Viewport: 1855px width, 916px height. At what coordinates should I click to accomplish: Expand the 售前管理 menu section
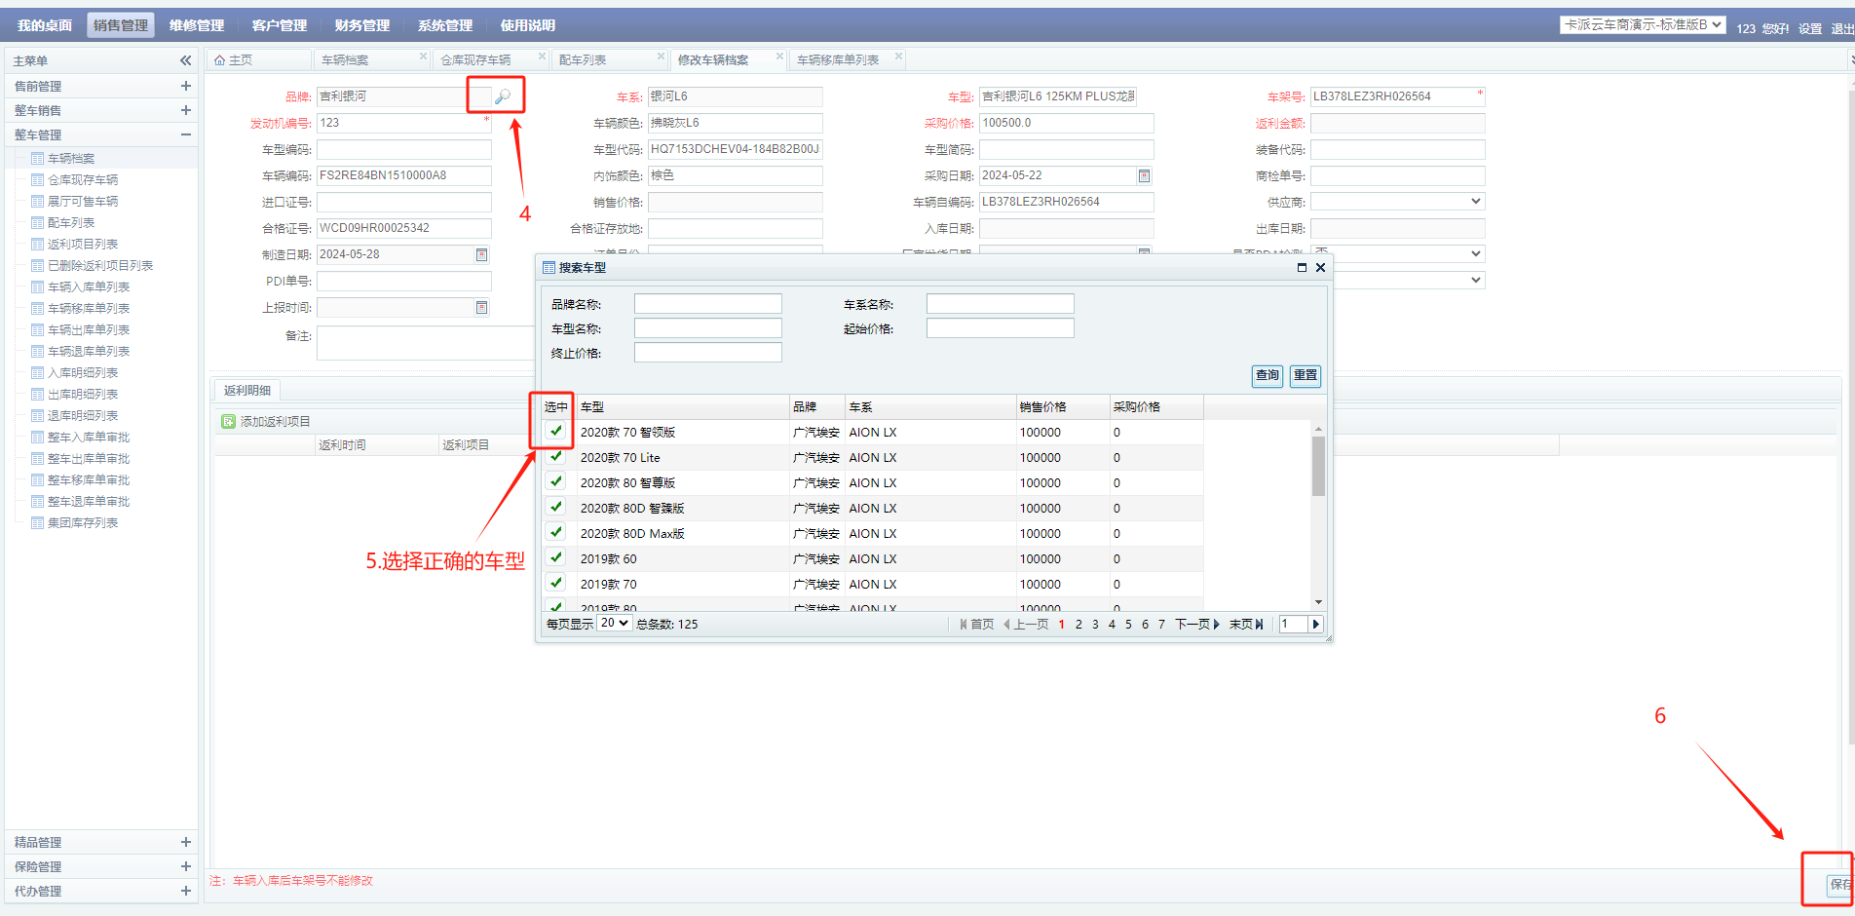tap(185, 86)
